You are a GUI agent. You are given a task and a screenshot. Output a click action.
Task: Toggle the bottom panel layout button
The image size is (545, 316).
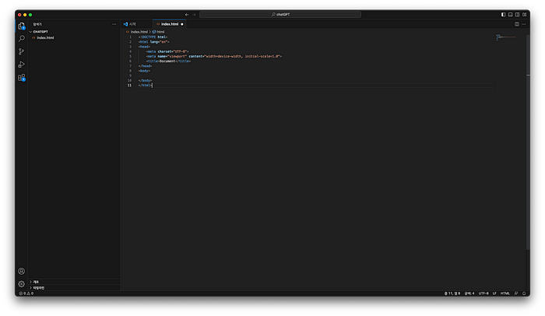click(x=510, y=14)
